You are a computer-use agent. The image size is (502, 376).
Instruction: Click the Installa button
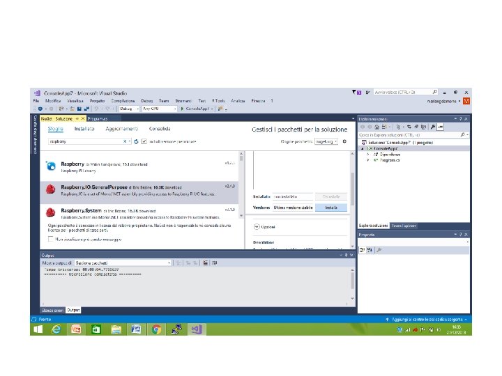click(331, 207)
